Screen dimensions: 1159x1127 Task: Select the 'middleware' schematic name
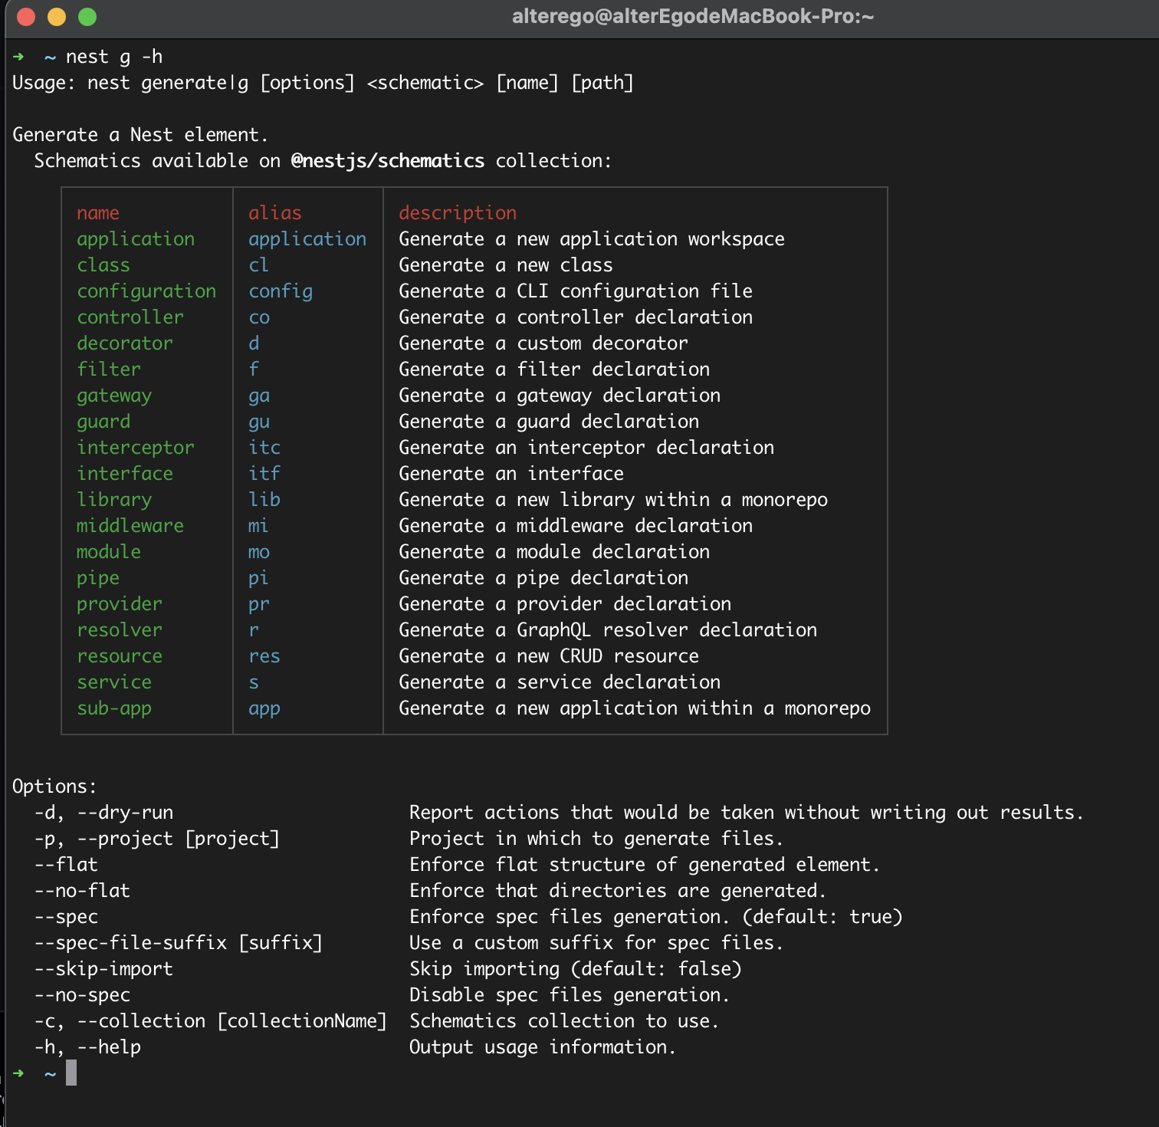(x=130, y=526)
